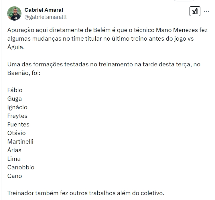This screenshot has width=215, height=200.
Task: Click the partially visible button above the tweet
Action: (184, 1)
